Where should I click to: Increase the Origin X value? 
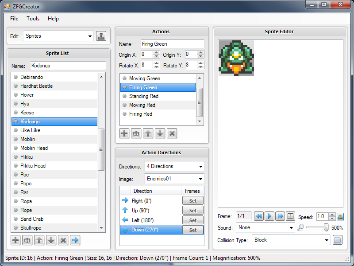(x=156, y=52)
